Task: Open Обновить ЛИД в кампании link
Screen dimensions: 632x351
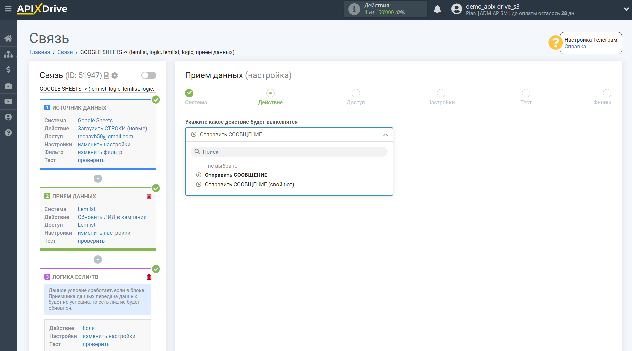Action: coord(112,217)
